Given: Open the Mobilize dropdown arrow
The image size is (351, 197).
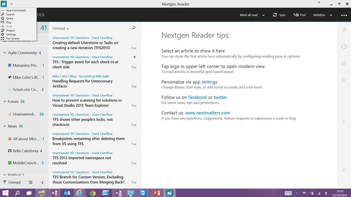Looking at the screenshot, I should click(331, 15).
